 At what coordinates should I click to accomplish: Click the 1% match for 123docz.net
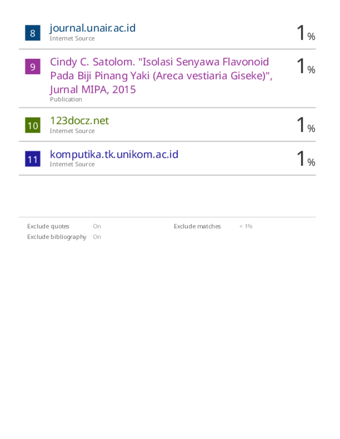coord(306,125)
